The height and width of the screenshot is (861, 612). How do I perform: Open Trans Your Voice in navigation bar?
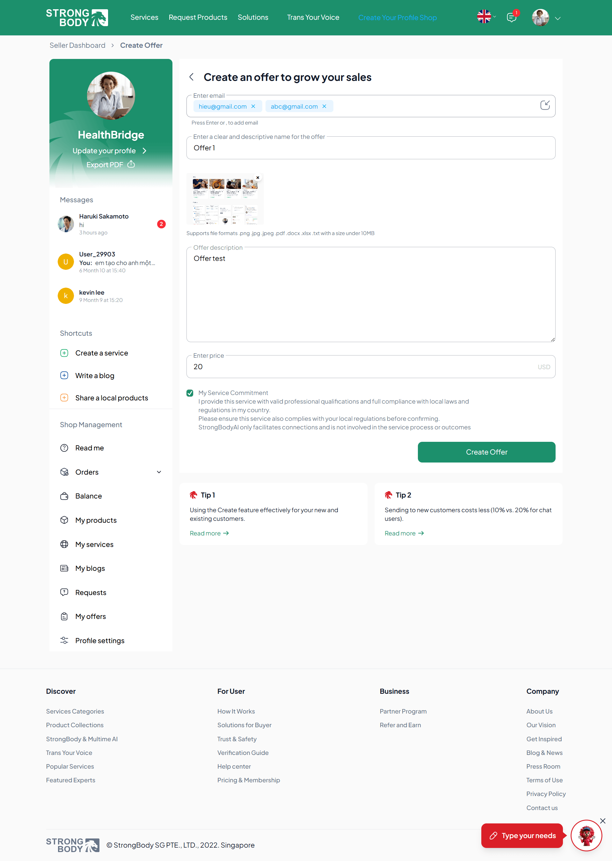pyautogui.click(x=313, y=17)
